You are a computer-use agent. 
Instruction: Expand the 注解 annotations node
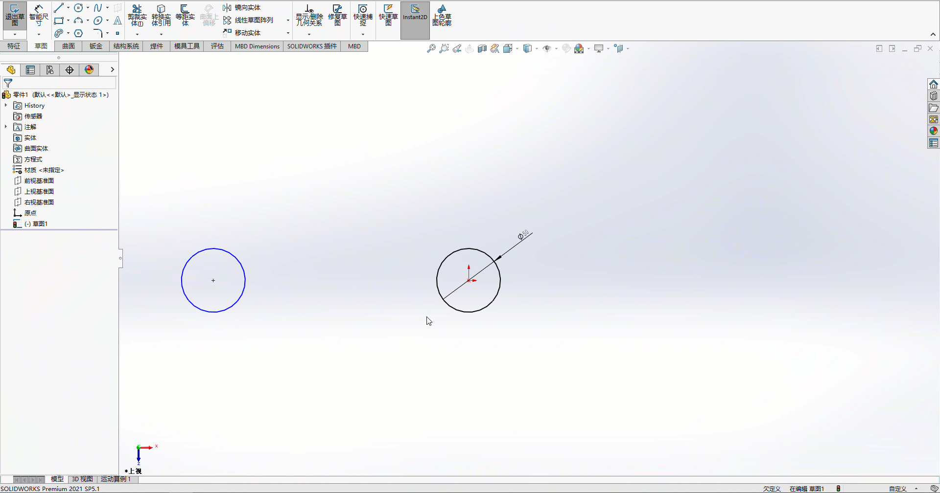(6, 127)
